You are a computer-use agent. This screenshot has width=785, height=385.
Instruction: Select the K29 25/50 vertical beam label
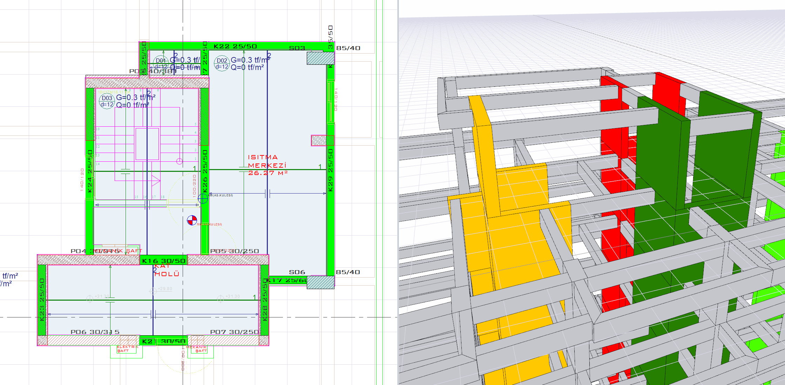coord(330,170)
